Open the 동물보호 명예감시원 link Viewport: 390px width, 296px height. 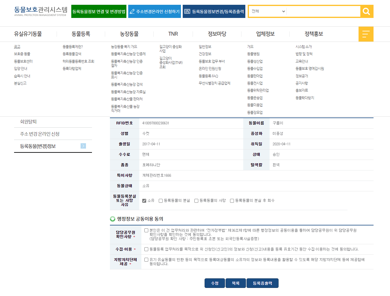click(310, 68)
